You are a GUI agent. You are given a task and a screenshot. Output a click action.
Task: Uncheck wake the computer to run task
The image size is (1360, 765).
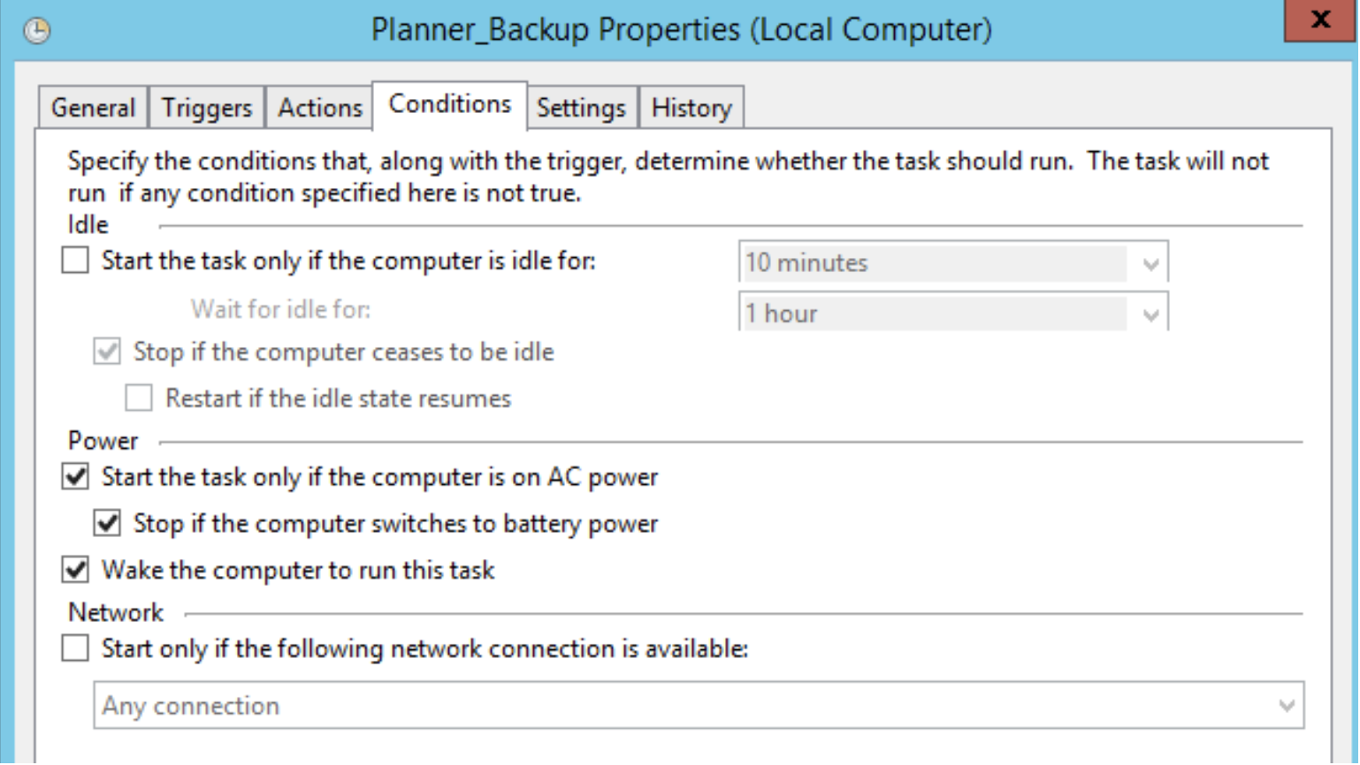tap(75, 570)
